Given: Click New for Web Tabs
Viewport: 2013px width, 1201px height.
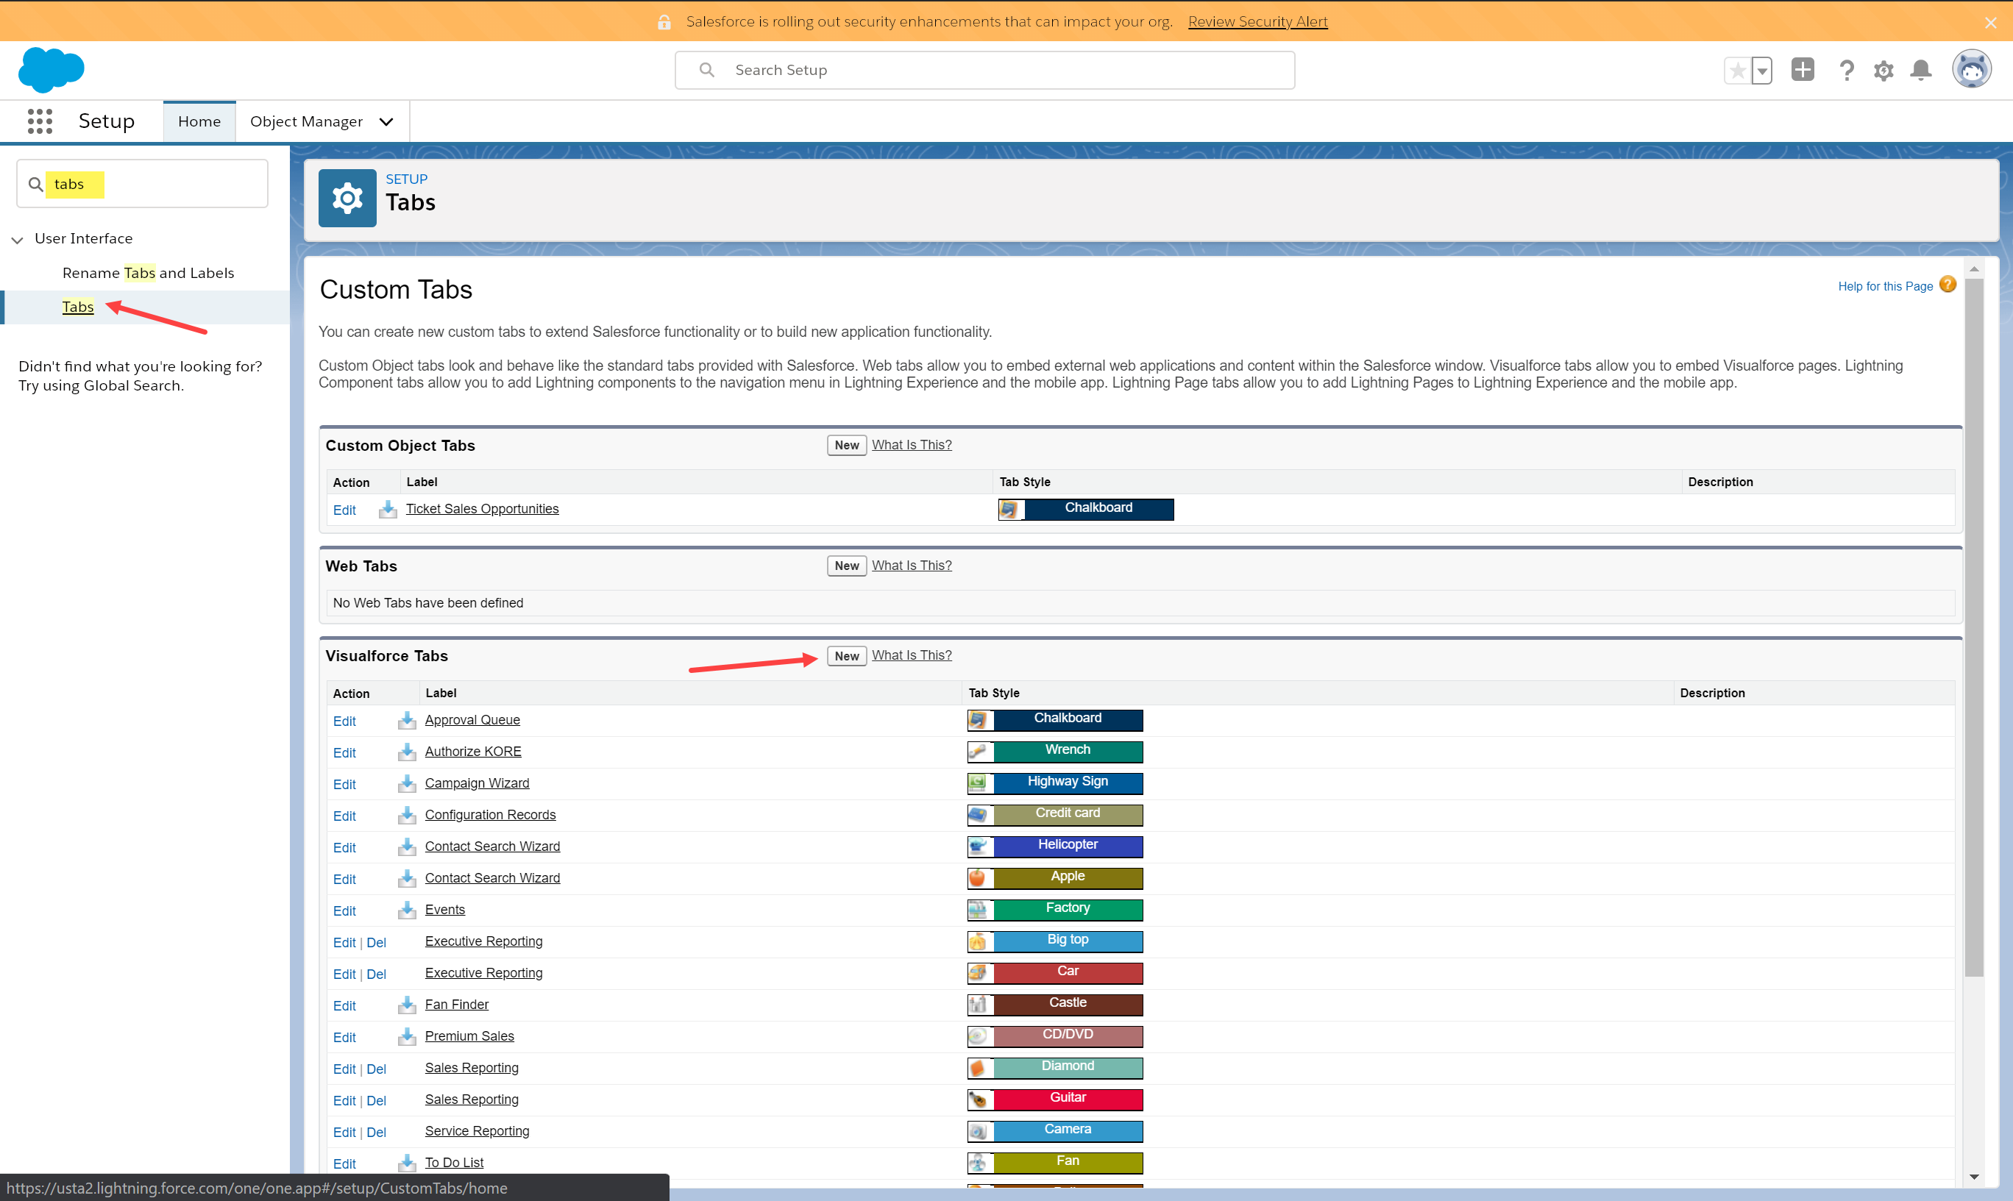Looking at the screenshot, I should click(847, 566).
